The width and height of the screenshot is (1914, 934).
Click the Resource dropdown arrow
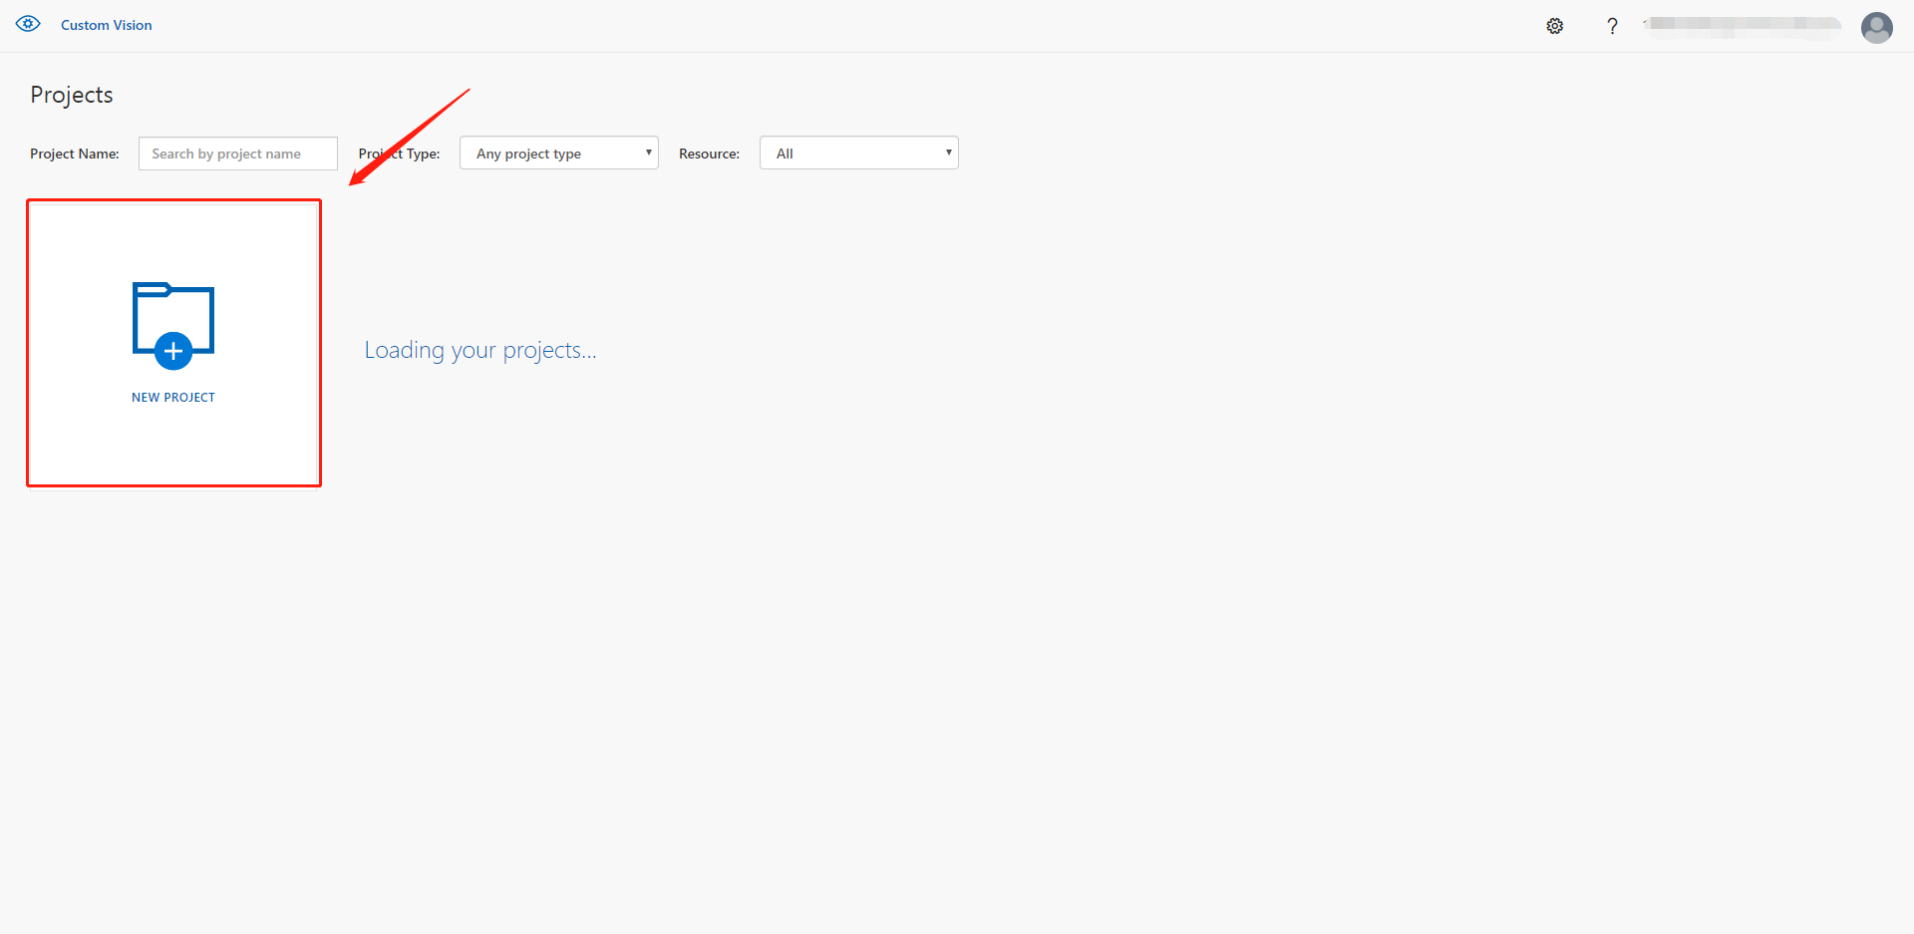948,153
